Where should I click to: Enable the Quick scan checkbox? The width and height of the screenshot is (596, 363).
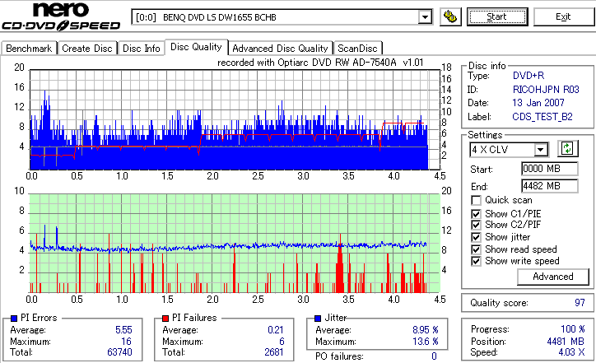476,200
